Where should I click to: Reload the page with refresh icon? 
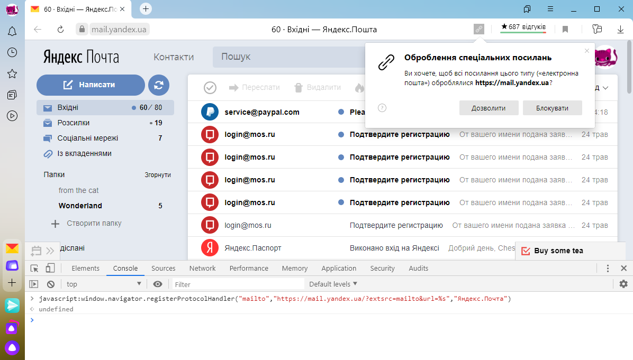(x=60, y=30)
